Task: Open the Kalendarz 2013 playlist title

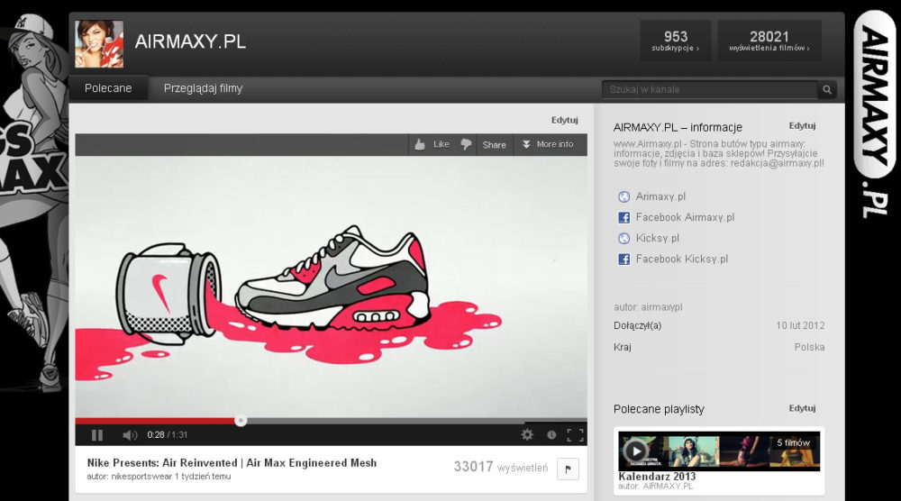Action: (x=657, y=477)
